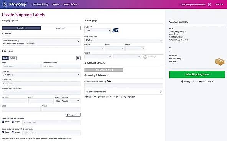Open the recipient address book icon
The image size is (227, 141).
78,58
